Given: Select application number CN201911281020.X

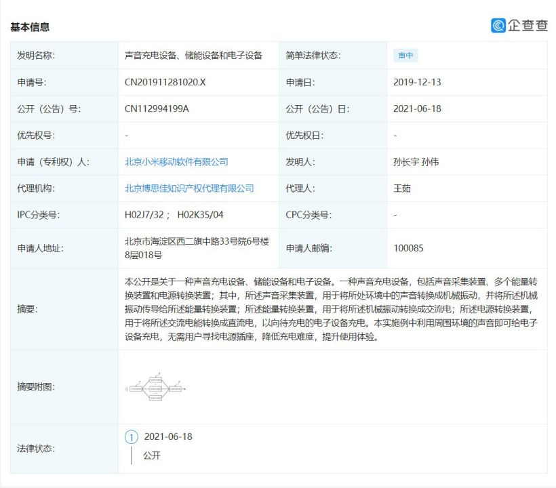Looking at the screenshot, I should pos(165,82).
